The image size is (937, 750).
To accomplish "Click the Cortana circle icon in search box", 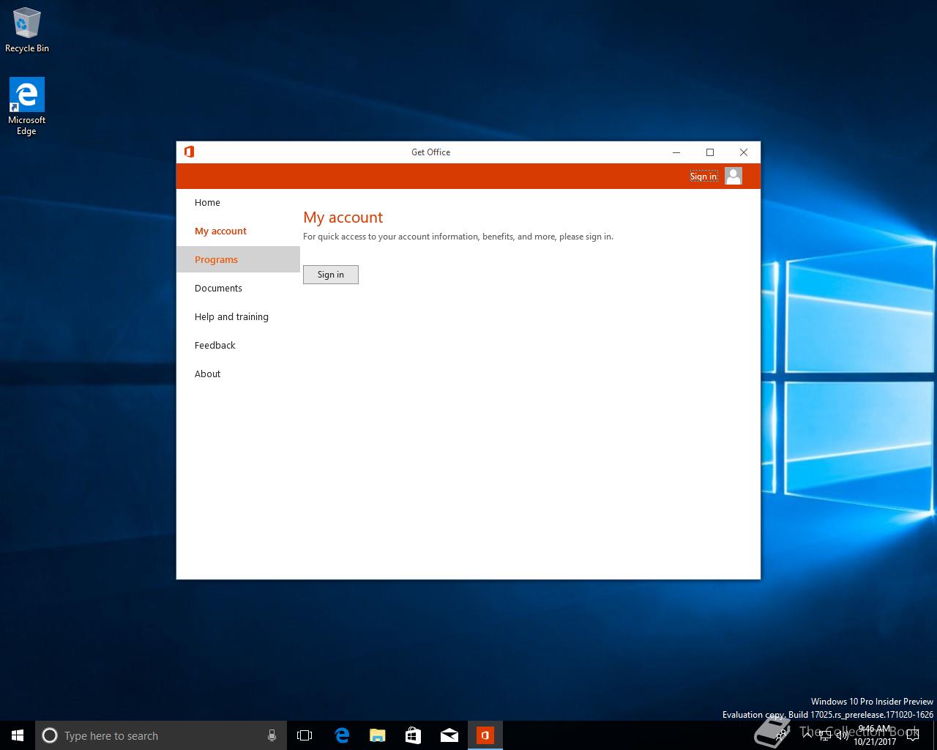I will click(50, 735).
